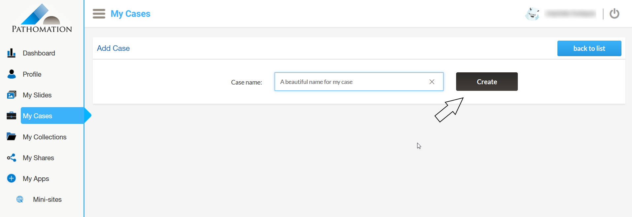Toggle the hamburger sidebar menu

click(x=99, y=14)
